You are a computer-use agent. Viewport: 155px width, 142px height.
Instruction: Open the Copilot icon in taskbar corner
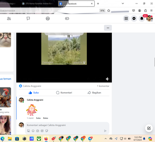pos(150,139)
